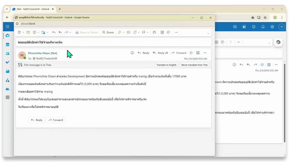This screenshot has height=162, width=289.
Task: Click Translate to English
Action: point(166,65)
